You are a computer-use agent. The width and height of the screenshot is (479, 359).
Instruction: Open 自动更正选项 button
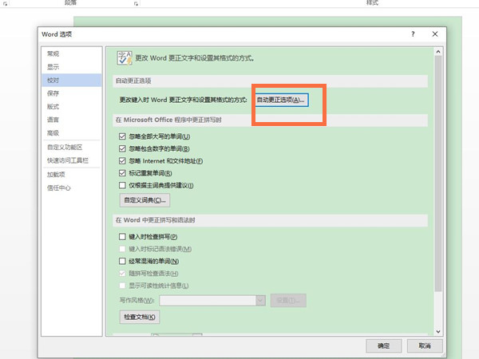pos(280,100)
